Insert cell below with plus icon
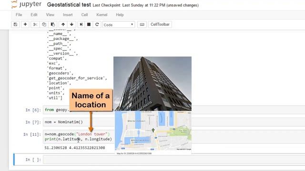 pos(25,24)
